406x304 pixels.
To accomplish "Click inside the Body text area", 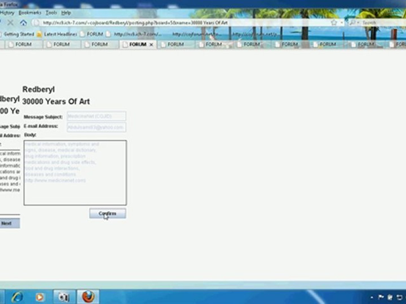I will click(x=75, y=173).
